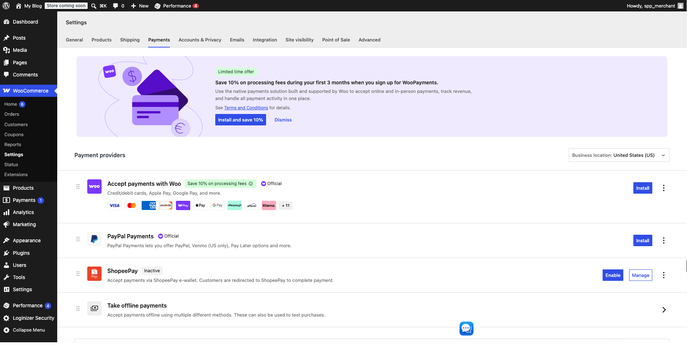Click the Collapse Menu arrow icon
Screen dimensions: 687x348
pyautogui.click(x=6, y=330)
